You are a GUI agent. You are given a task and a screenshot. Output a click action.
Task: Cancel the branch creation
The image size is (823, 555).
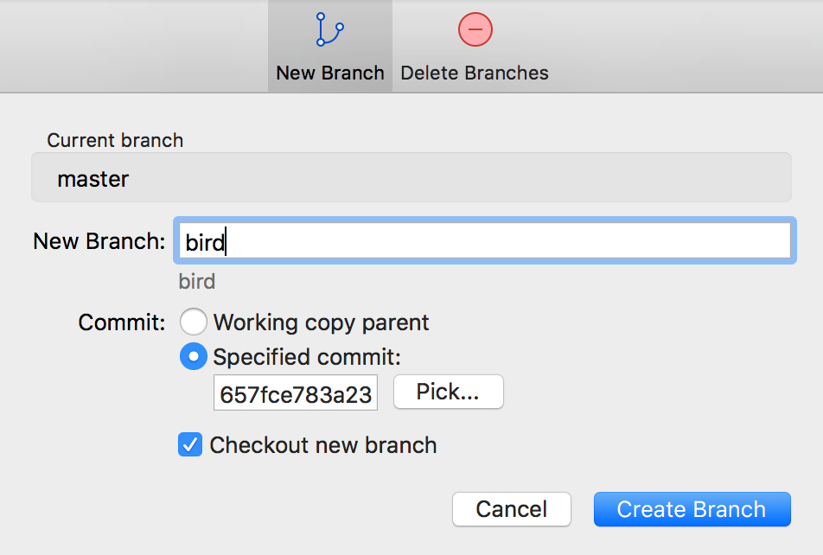click(511, 509)
